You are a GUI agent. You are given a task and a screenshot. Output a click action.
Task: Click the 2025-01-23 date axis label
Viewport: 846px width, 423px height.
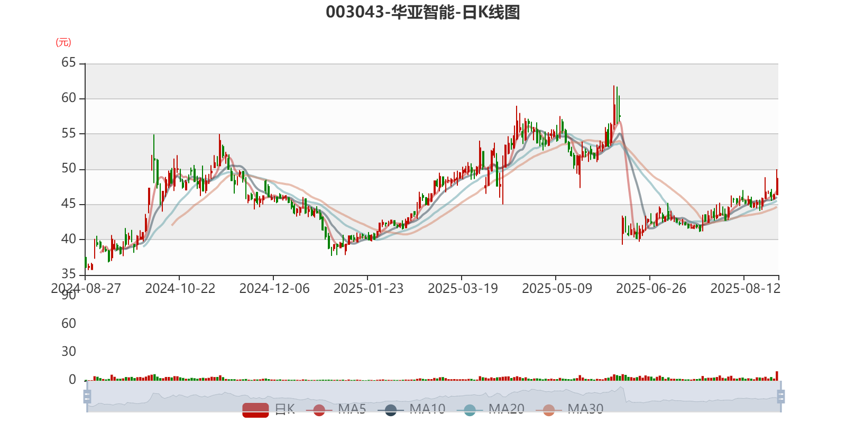[369, 289]
